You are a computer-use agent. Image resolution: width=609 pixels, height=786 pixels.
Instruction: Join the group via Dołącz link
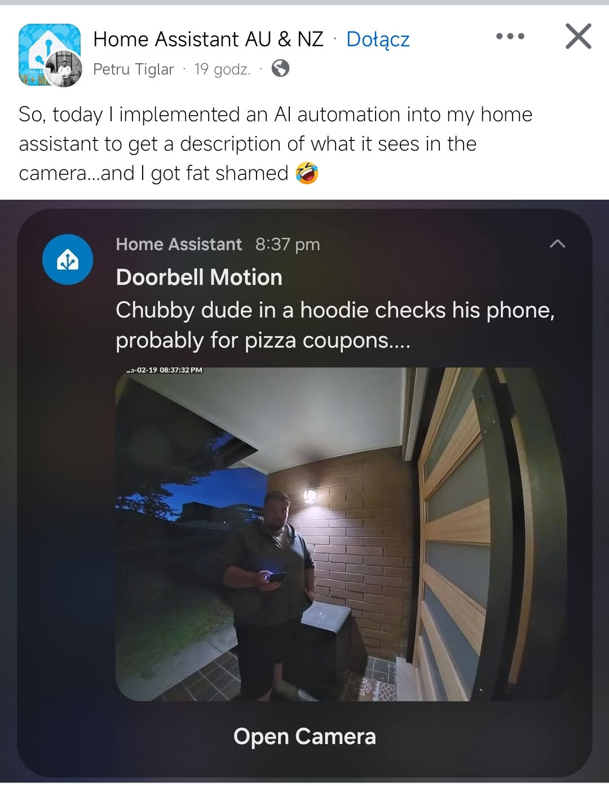click(x=378, y=39)
